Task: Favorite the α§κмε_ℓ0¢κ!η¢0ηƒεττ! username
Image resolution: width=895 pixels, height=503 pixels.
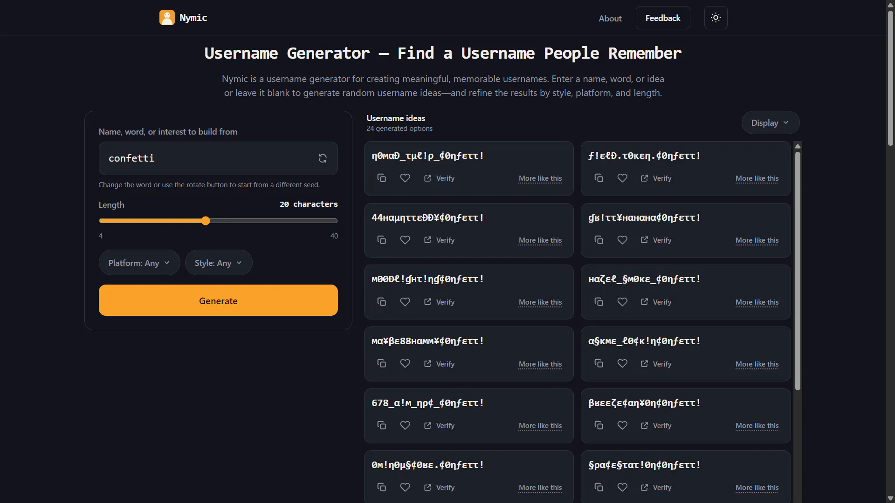Action: click(622, 364)
